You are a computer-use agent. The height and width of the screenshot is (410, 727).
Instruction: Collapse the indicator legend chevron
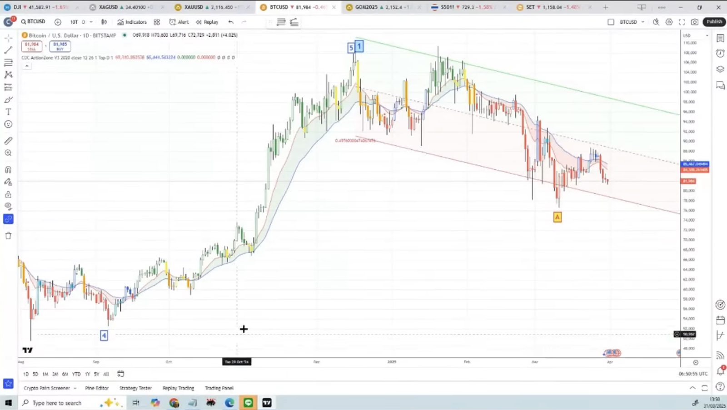point(27,66)
